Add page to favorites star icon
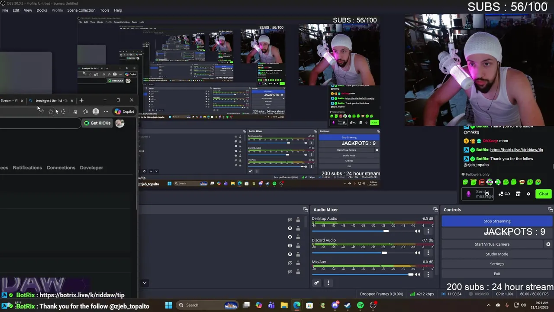Screen dimensions: 554x312 (x=51, y=111)
